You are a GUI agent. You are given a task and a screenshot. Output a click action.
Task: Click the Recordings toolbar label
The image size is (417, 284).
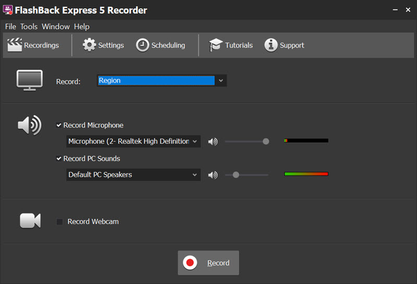(42, 45)
